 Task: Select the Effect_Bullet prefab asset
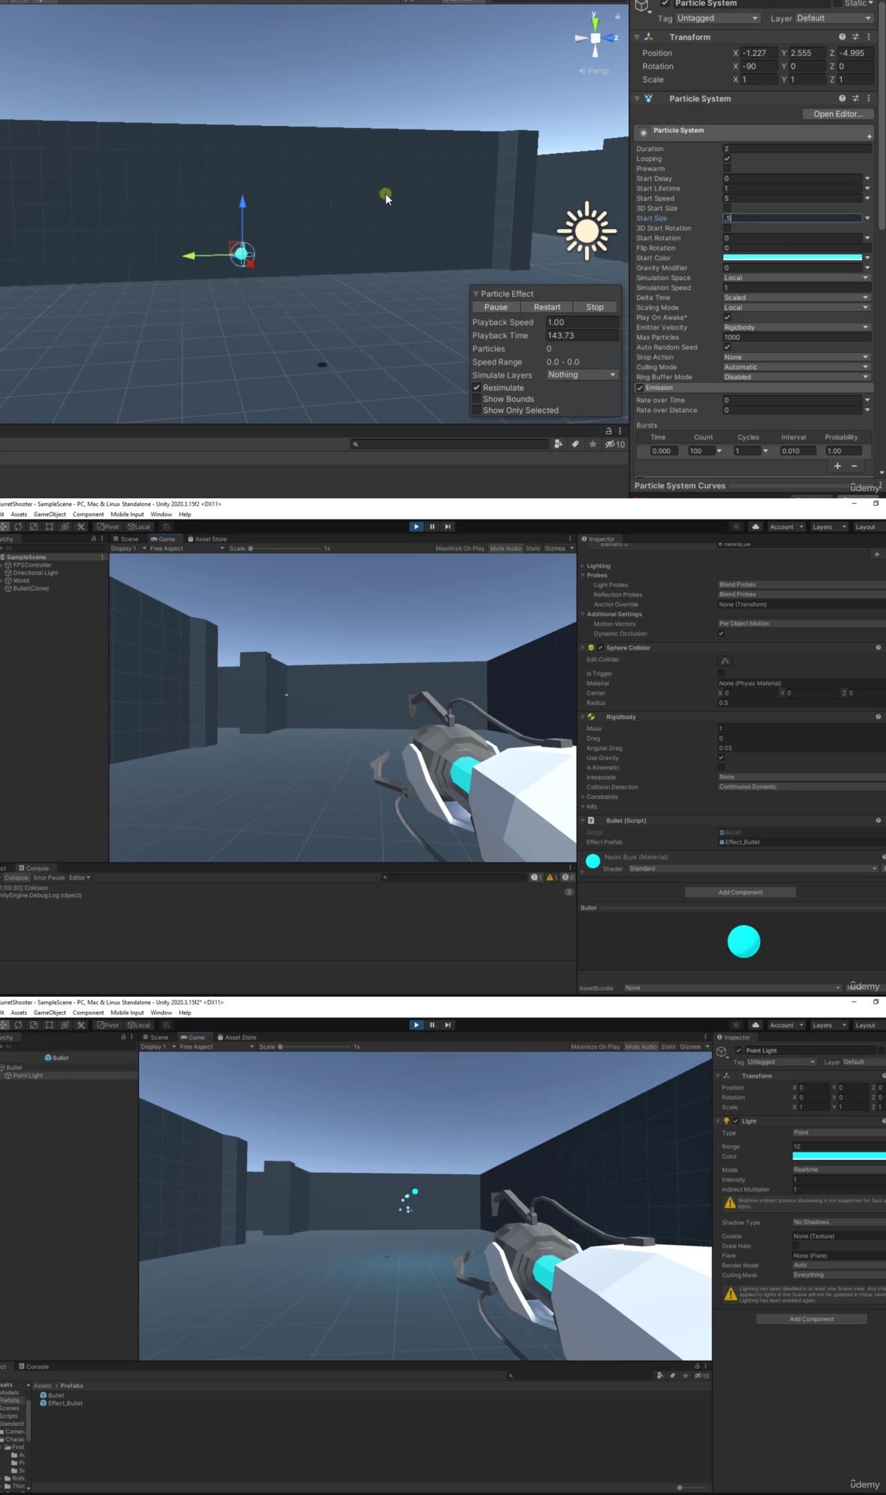pos(64,1403)
